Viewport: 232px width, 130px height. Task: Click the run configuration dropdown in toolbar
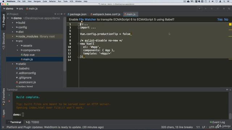[x=199, y=9]
